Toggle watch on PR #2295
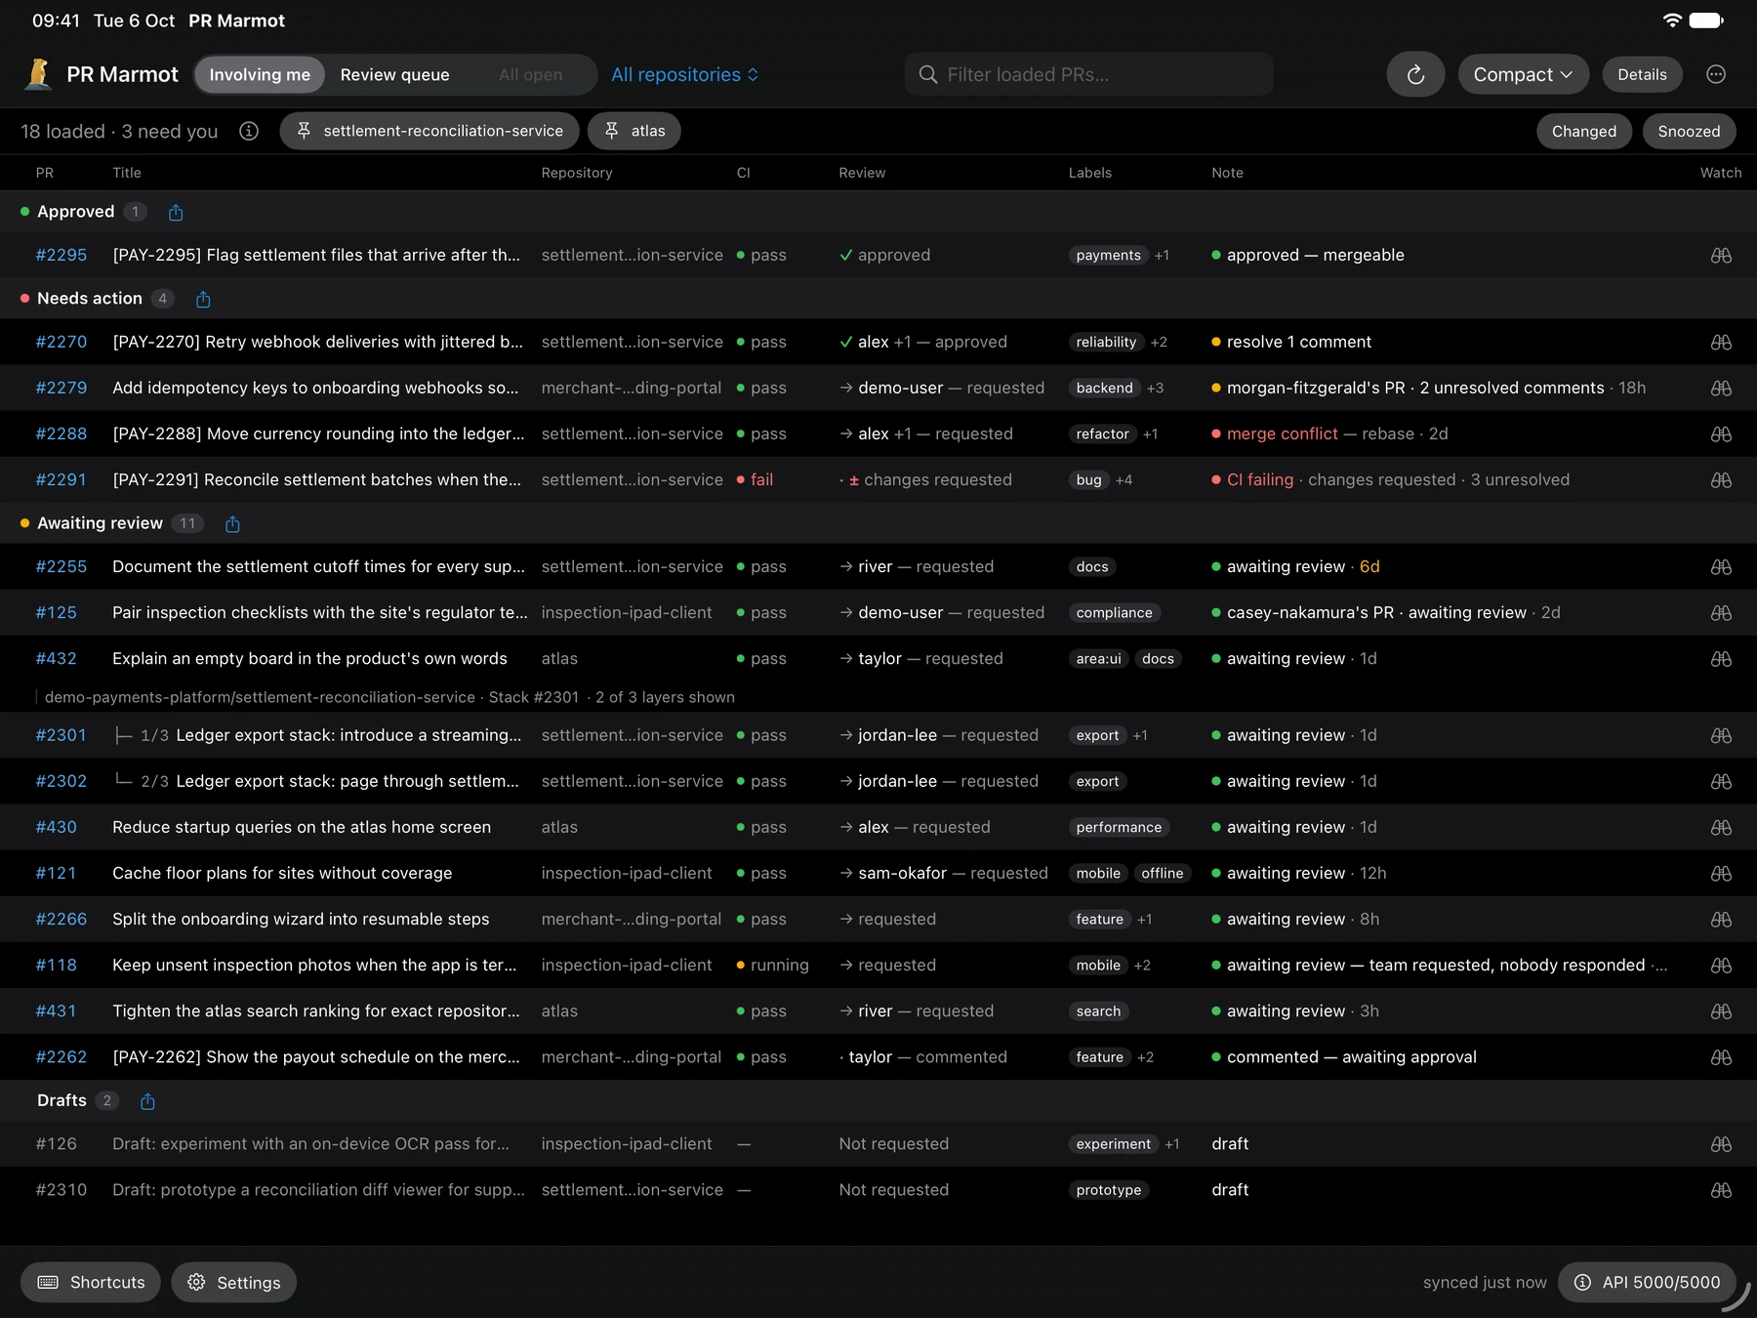Screen dimensions: 1757x1318 (x=1721, y=255)
